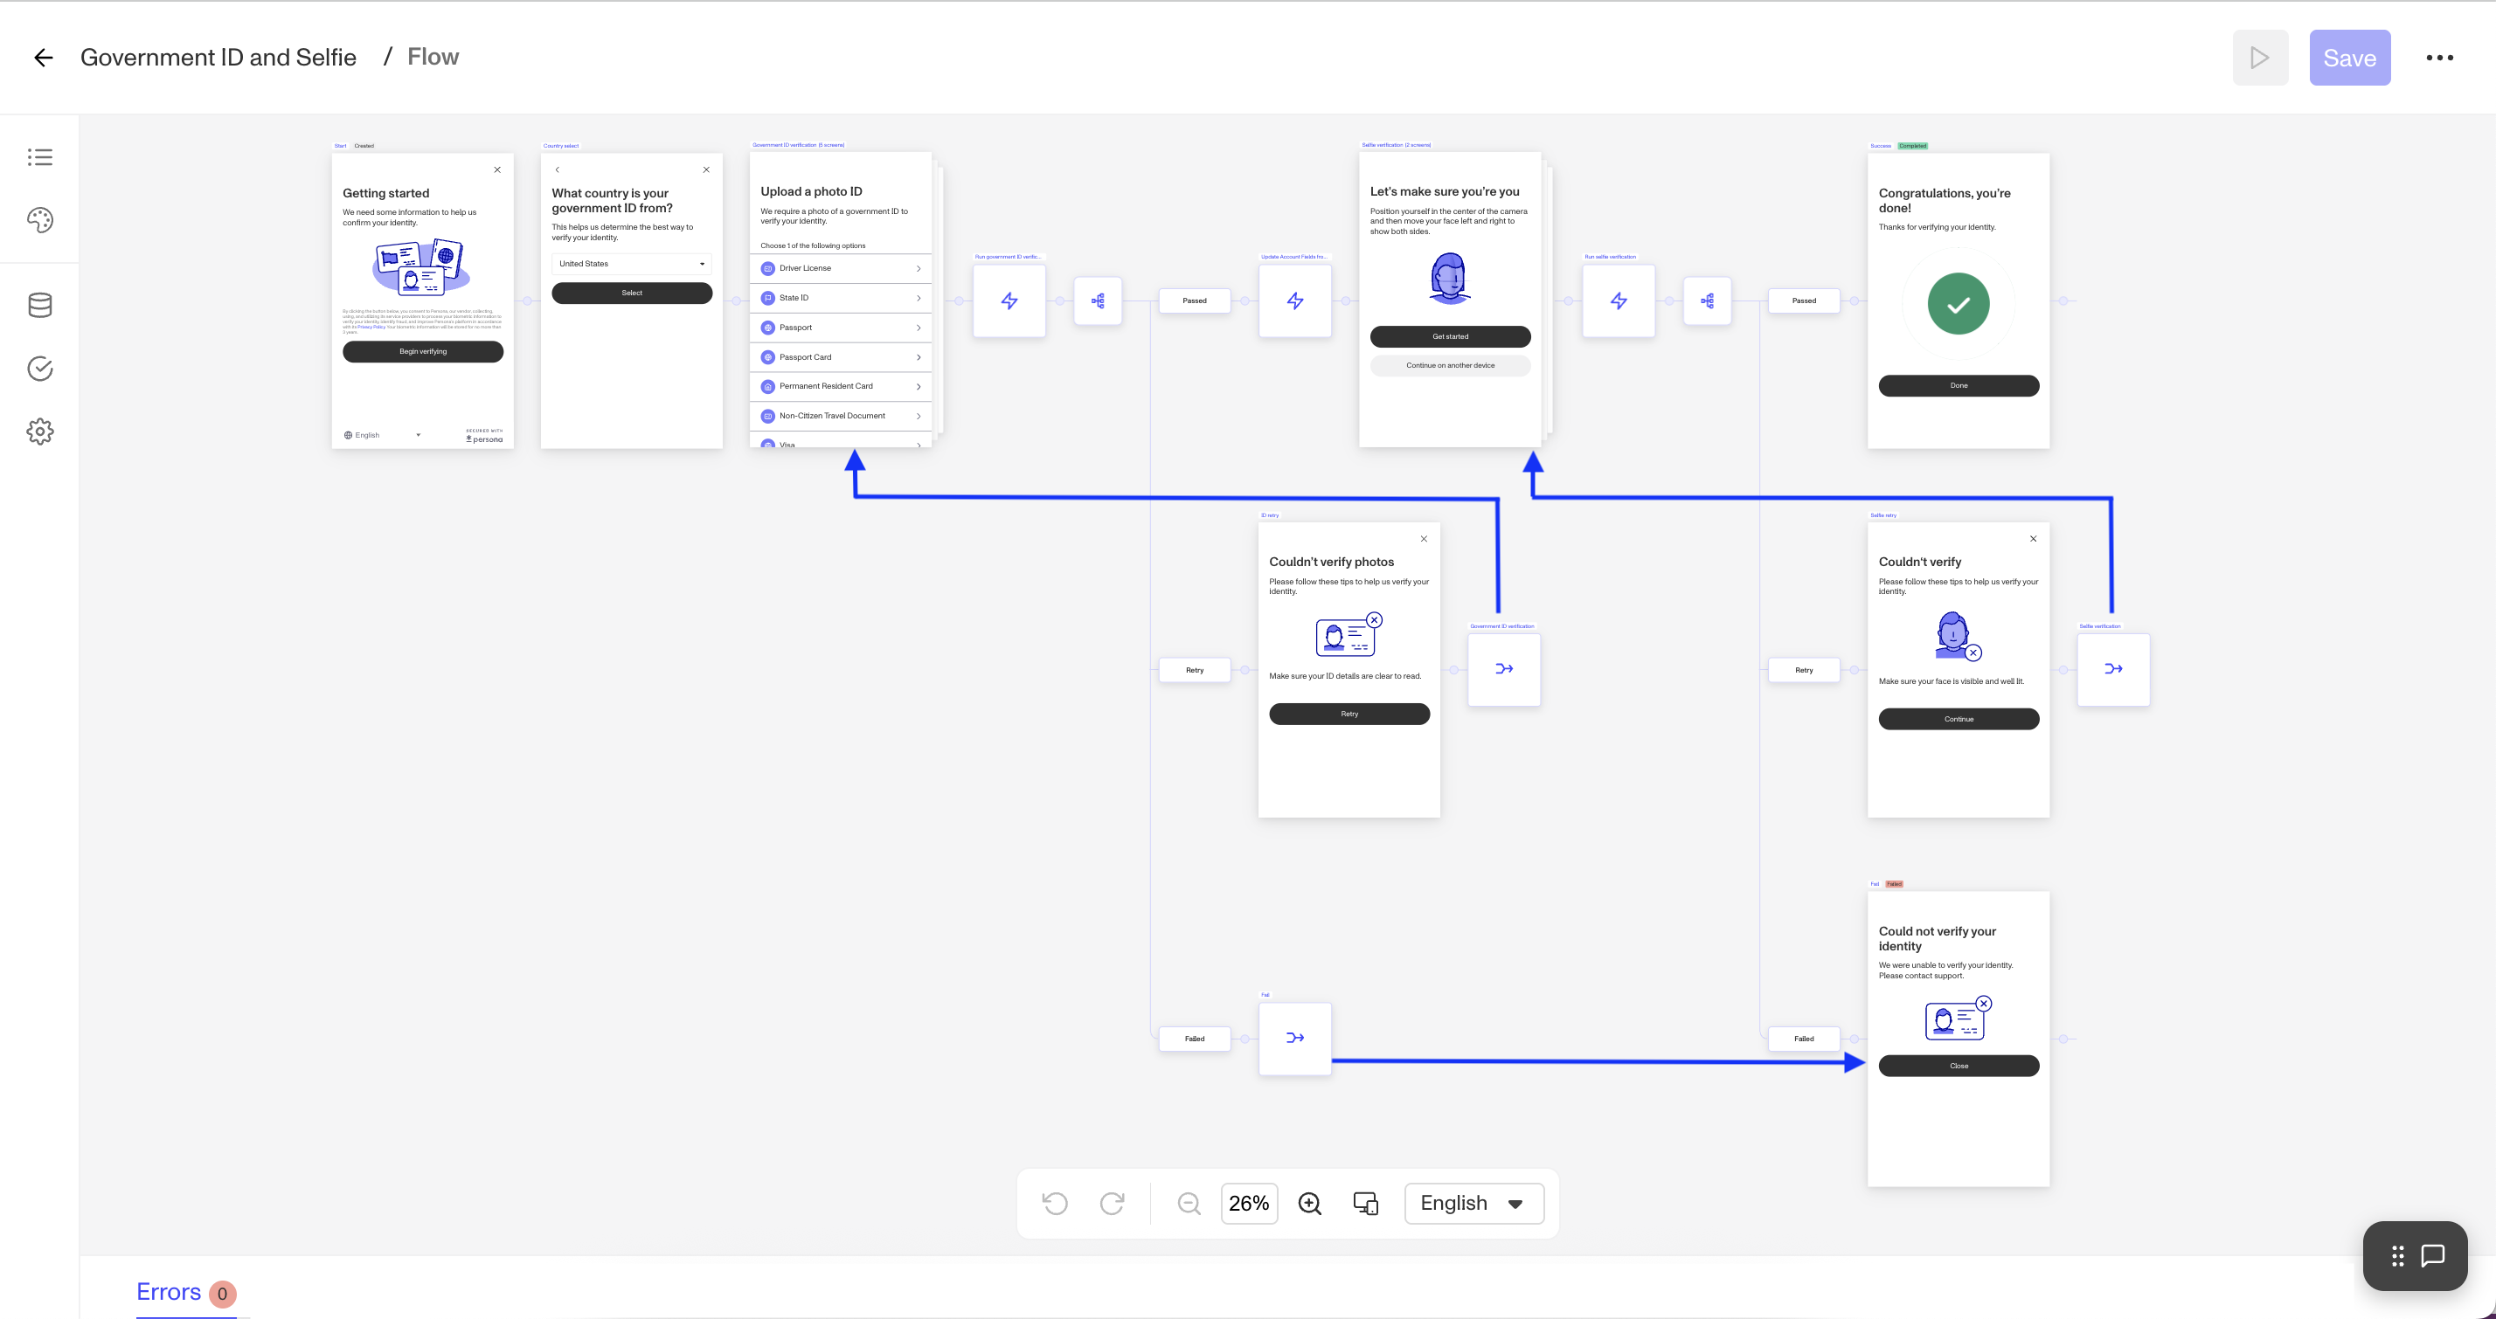2496x1319 pixels.
Task: Open the three-dot more options menu
Action: click(2439, 59)
